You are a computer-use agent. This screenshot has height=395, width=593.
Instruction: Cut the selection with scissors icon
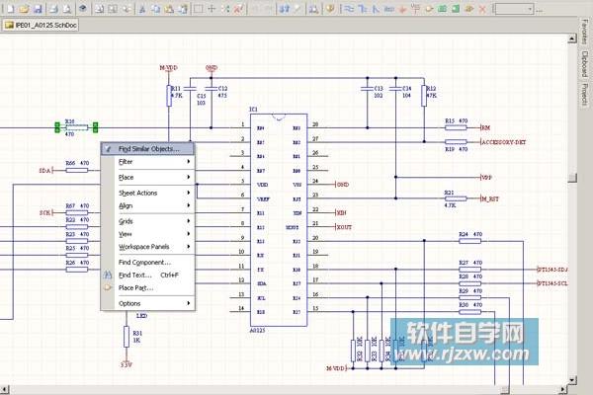point(142,8)
